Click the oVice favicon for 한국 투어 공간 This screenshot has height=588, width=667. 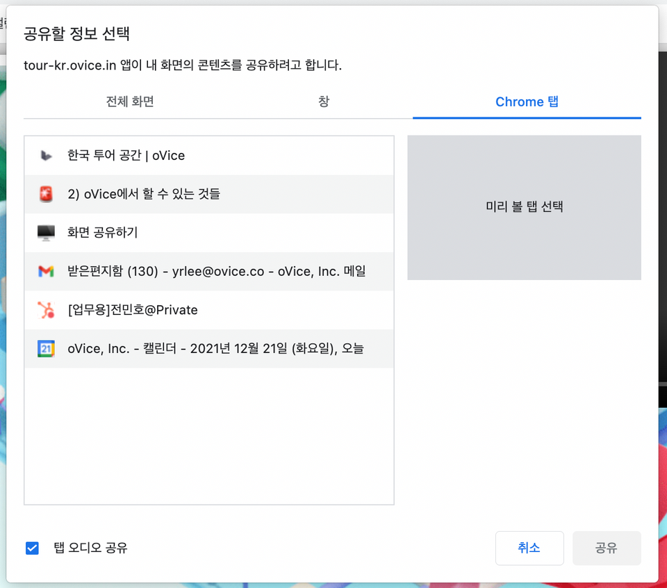[x=46, y=156]
